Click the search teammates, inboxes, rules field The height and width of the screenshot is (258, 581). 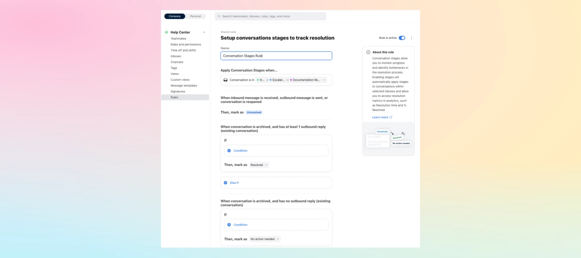click(x=270, y=16)
